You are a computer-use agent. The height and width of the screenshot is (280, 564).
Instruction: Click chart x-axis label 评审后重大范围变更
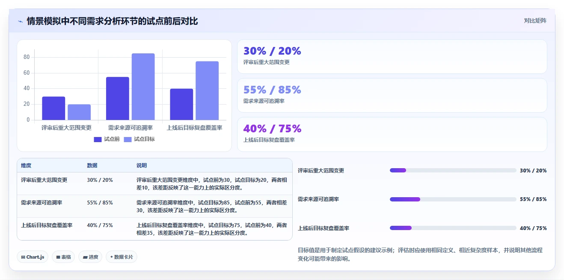pyautogui.click(x=66, y=128)
